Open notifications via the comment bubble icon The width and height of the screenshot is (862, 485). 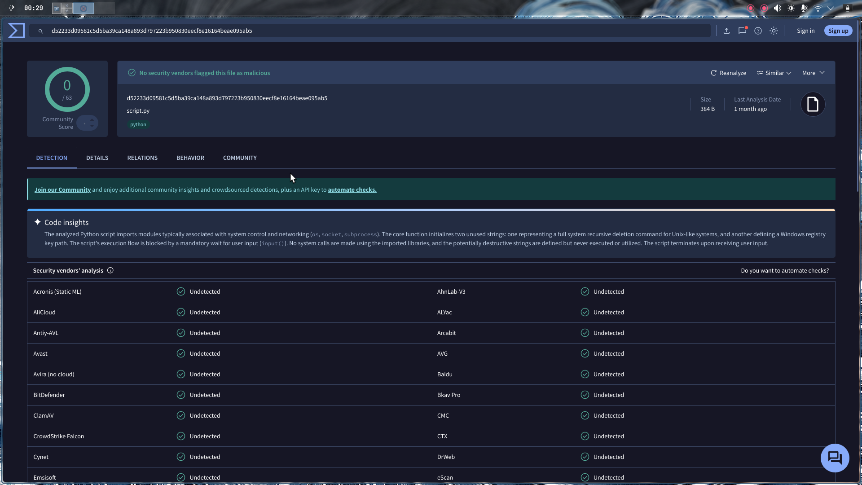742,31
